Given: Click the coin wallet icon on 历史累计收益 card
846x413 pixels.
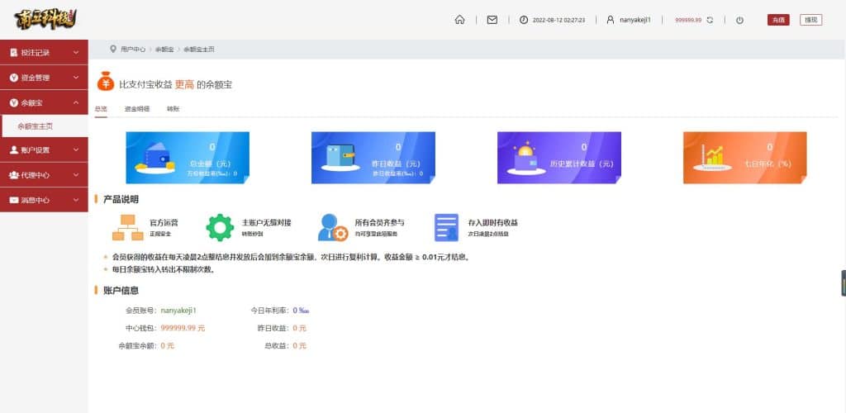Looking at the screenshot, I should 526,158.
